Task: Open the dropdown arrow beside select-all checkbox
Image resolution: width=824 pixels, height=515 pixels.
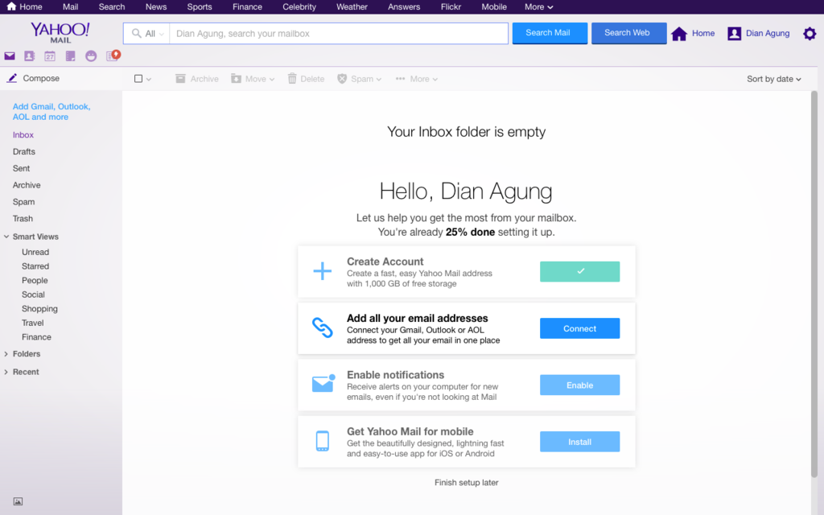Action: pos(149,80)
